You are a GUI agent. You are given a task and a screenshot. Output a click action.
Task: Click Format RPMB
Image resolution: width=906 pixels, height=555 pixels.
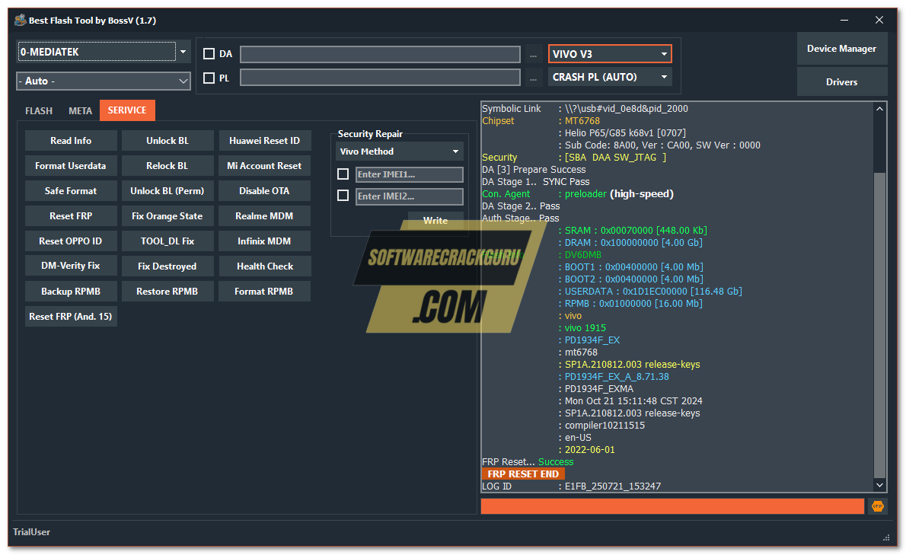coord(264,291)
